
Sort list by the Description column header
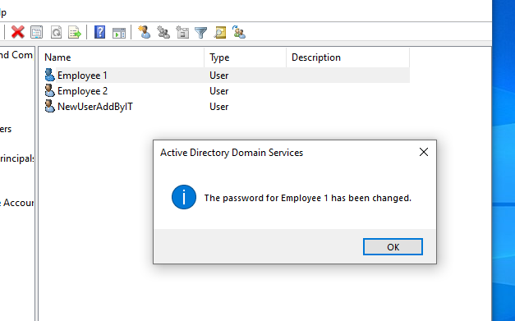[348, 57]
